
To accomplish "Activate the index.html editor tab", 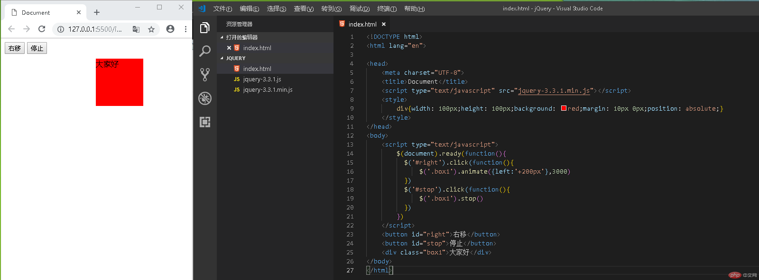I will point(362,24).
